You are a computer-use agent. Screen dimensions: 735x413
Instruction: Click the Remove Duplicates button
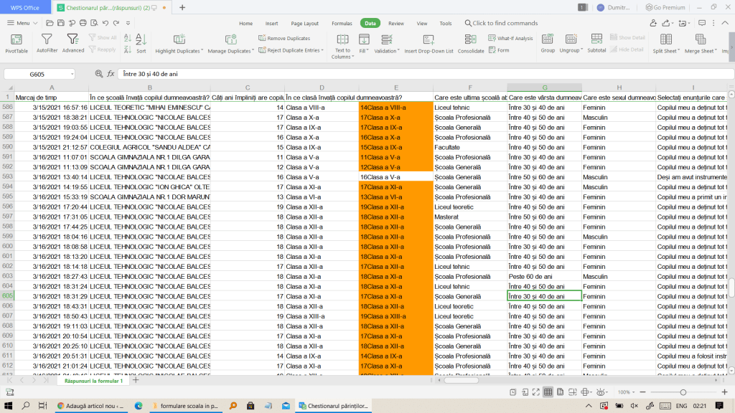284,38
